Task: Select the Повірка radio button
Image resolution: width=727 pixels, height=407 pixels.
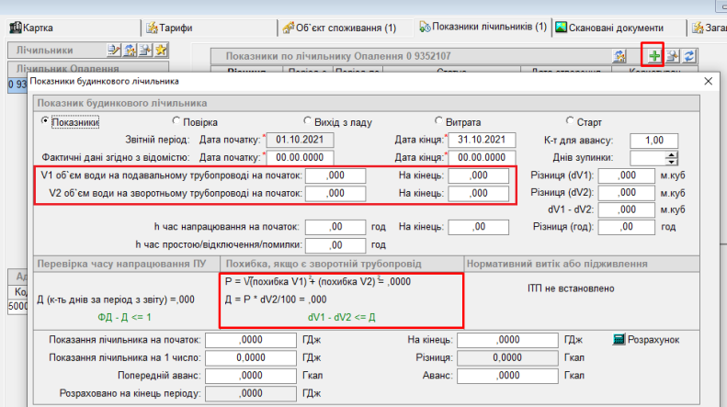Action: pyautogui.click(x=177, y=120)
